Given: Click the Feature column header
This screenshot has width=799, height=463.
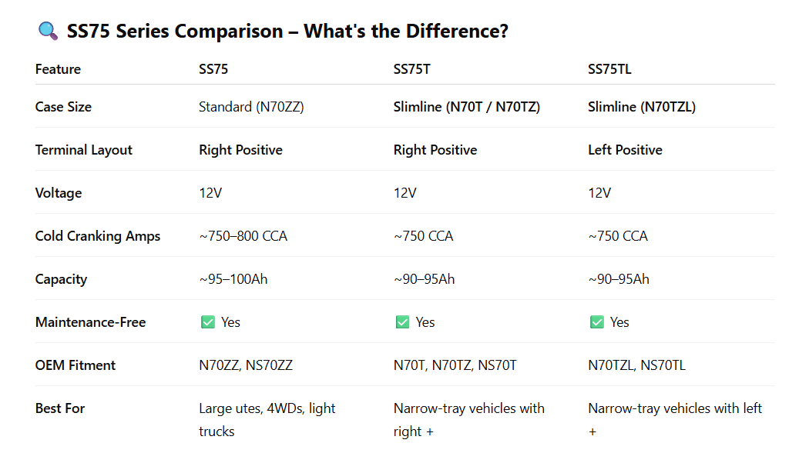Looking at the screenshot, I should point(58,69).
